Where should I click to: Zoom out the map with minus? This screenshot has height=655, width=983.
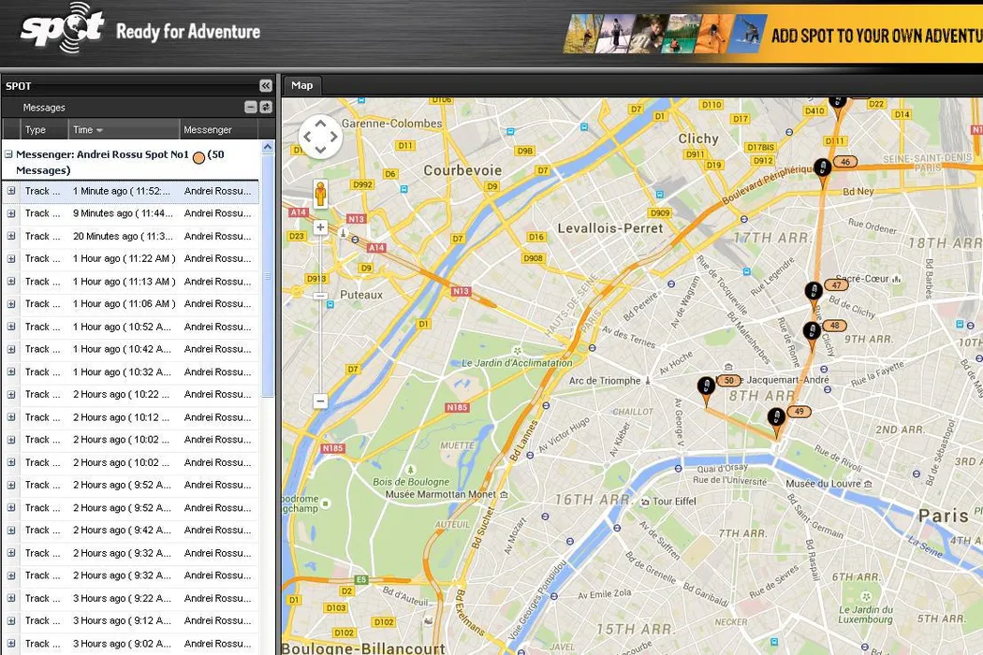pyautogui.click(x=320, y=400)
